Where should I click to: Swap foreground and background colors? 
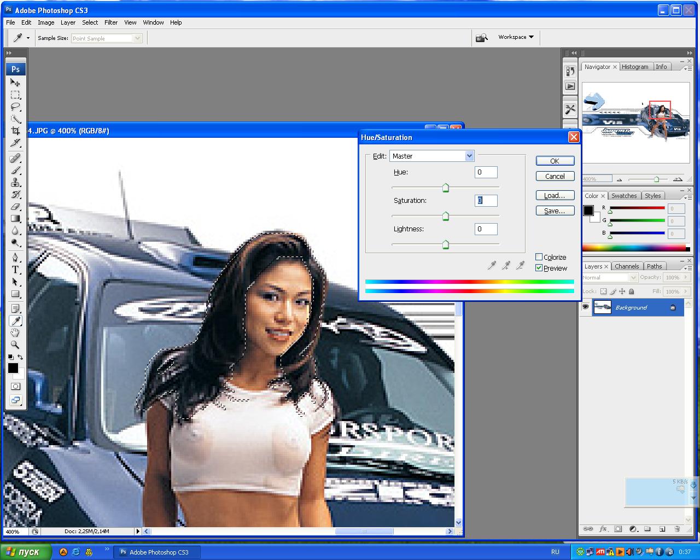20,357
